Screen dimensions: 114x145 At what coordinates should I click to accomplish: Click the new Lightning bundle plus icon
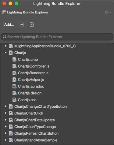32,24
